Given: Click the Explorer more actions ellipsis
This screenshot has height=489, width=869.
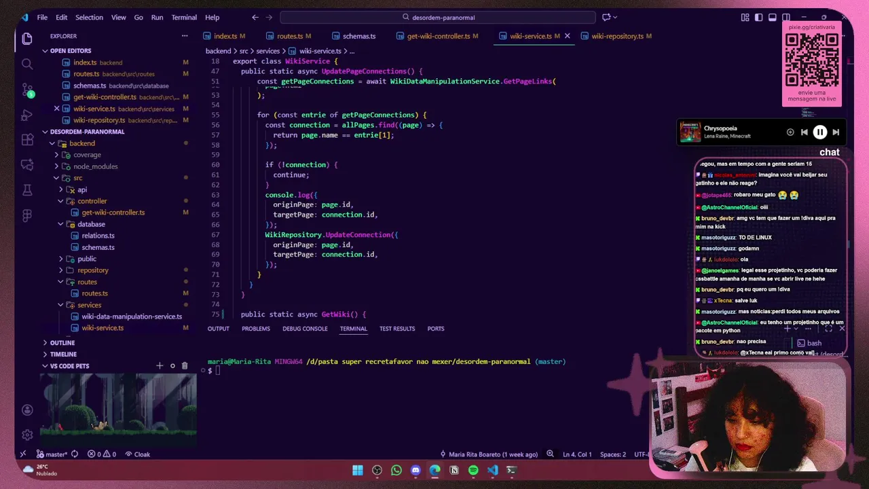Looking at the screenshot, I should pyautogui.click(x=185, y=36).
